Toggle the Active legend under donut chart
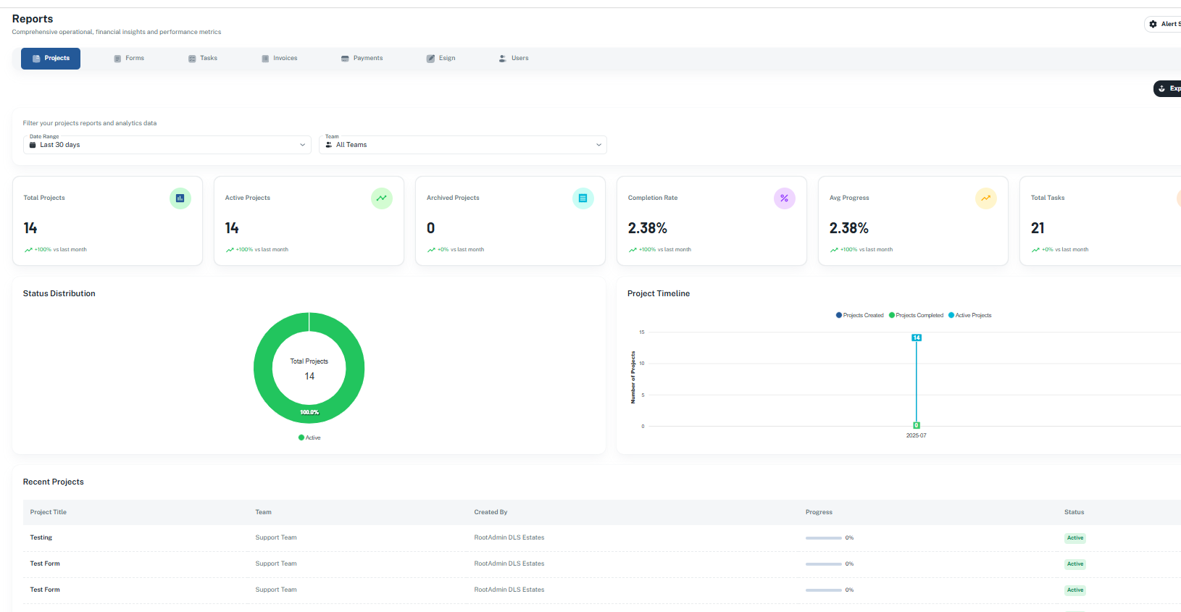The width and height of the screenshot is (1181, 612). click(309, 437)
